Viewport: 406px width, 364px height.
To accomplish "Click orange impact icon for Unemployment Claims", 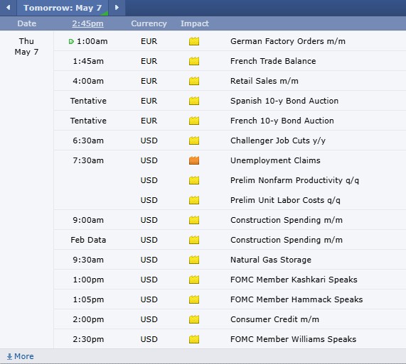I will point(194,160).
